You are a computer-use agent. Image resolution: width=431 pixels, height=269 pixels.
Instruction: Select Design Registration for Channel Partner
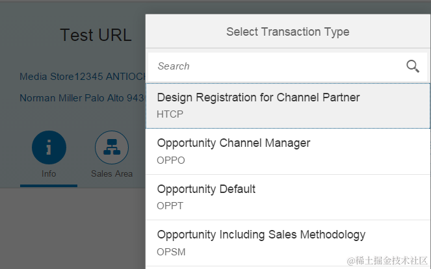(258, 97)
